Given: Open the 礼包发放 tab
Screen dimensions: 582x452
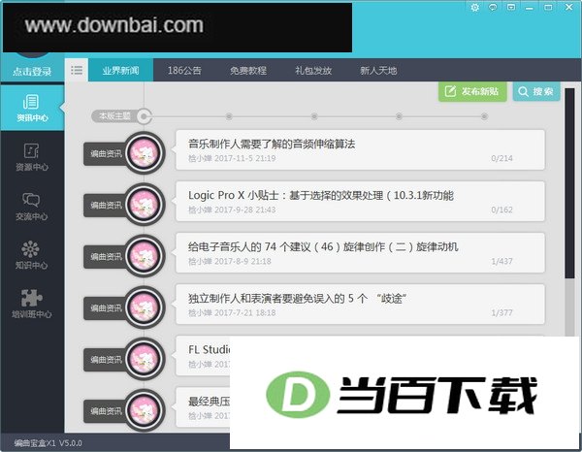Looking at the screenshot, I should [313, 70].
